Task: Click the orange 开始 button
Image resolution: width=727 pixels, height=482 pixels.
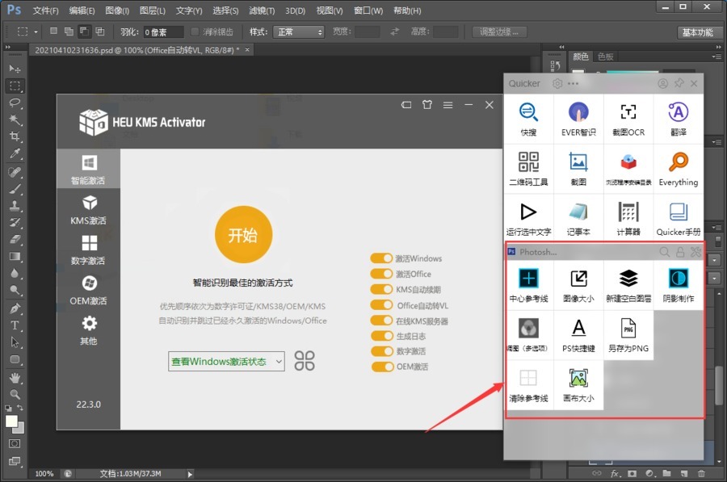Action: pyautogui.click(x=243, y=234)
